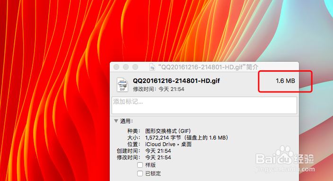Viewport: 333px width, 181px height.
Task: Collapse the 通用 section triangle
Action: [116, 121]
